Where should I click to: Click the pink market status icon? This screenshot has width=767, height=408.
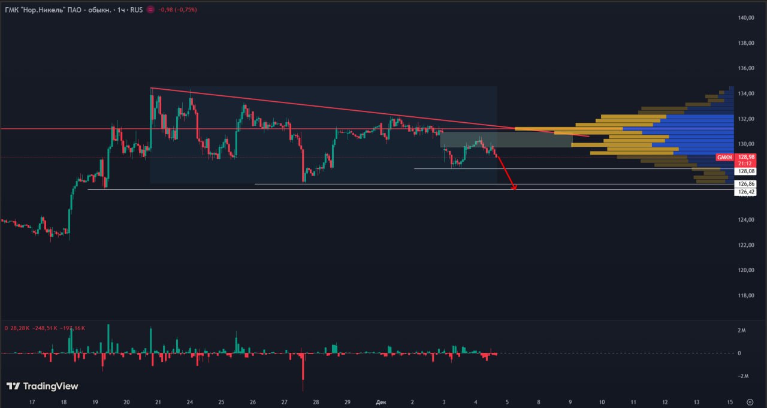[x=150, y=10]
